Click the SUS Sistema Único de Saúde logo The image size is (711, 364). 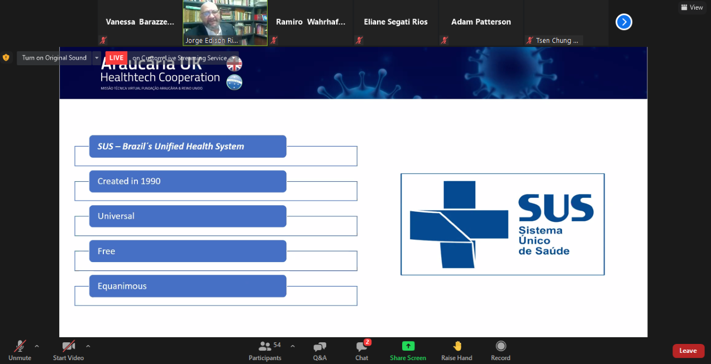(503, 224)
